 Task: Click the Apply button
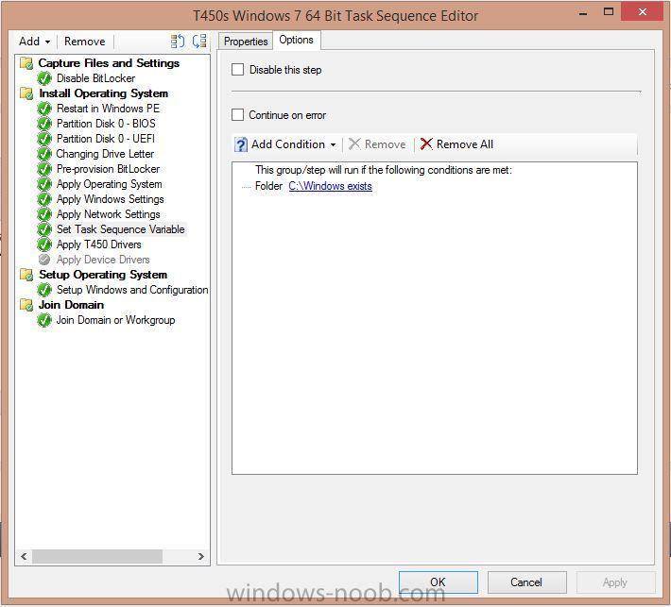[615, 582]
